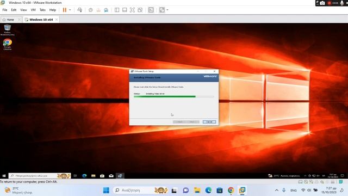Close the Windows 10 x64 tab
348x196 pixels.
[57, 20]
